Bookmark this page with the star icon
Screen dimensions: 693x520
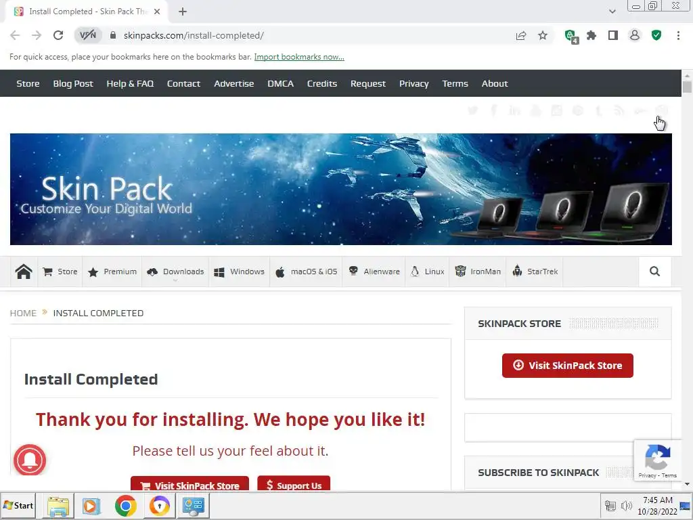click(x=543, y=35)
